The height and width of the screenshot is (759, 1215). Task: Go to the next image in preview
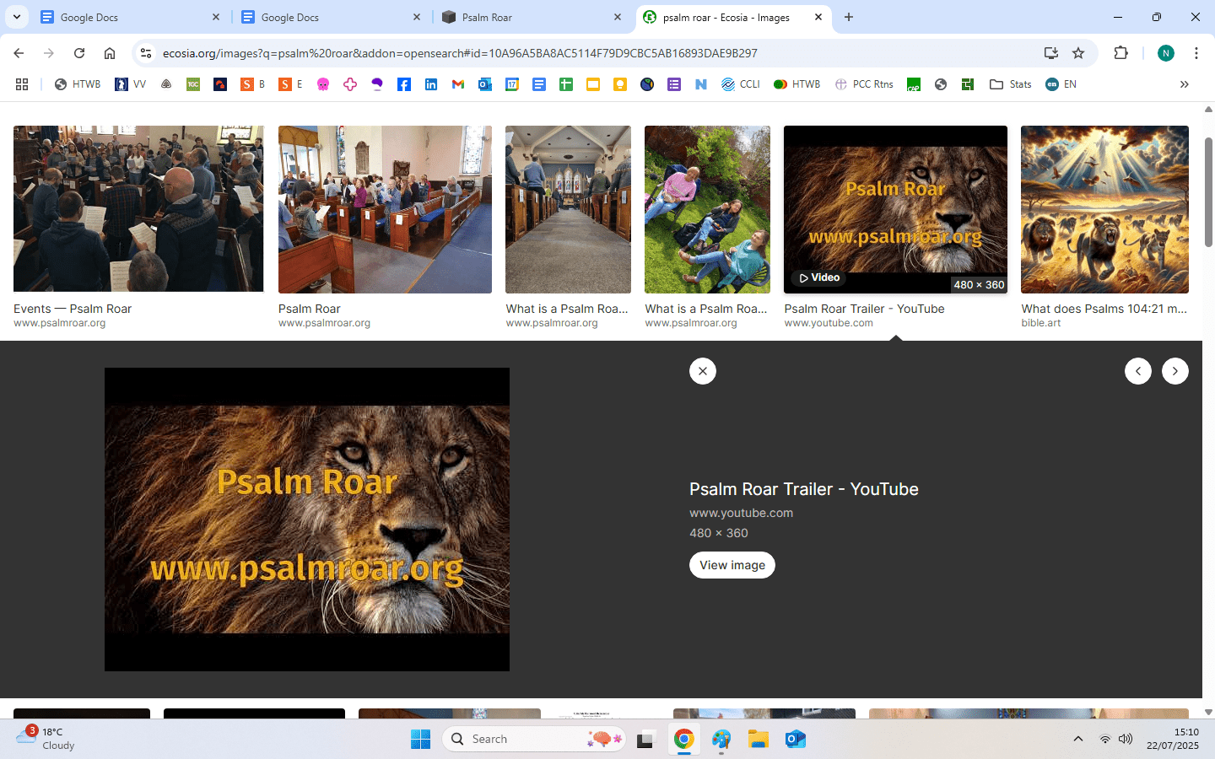pyautogui.click(x=1174, y=371)
